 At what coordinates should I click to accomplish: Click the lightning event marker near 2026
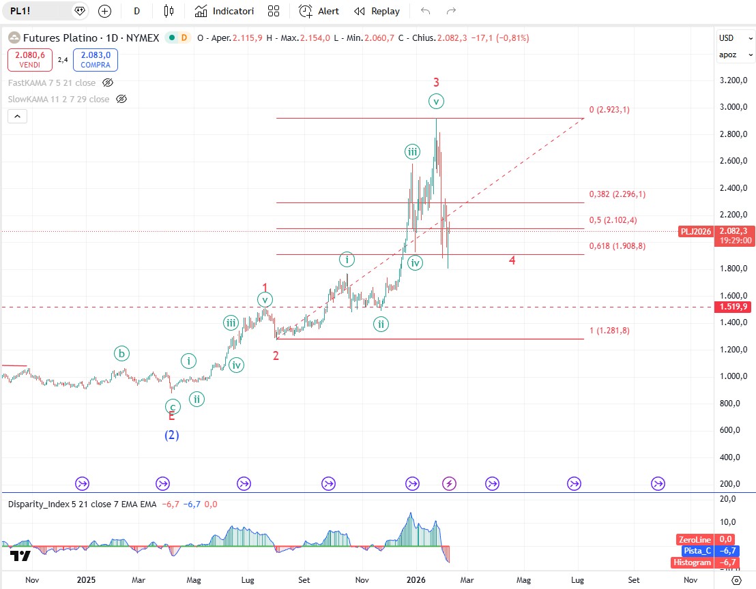450,483
